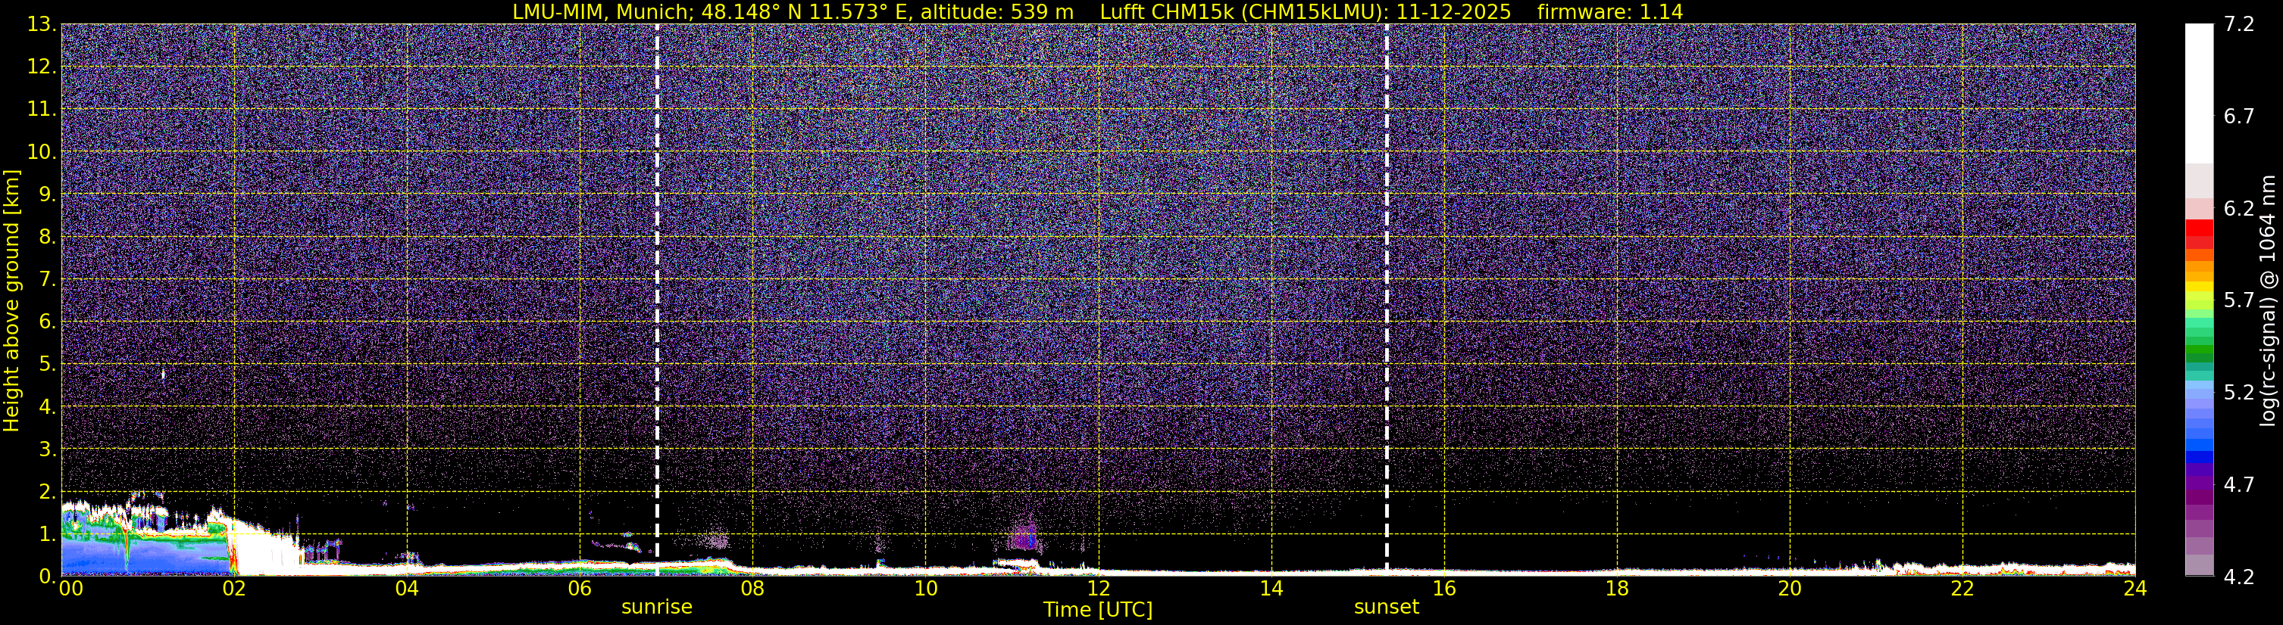2283x625 pixels.
Task: Click the colorbar tick label "4.2"
Action: pos(2239,577)
